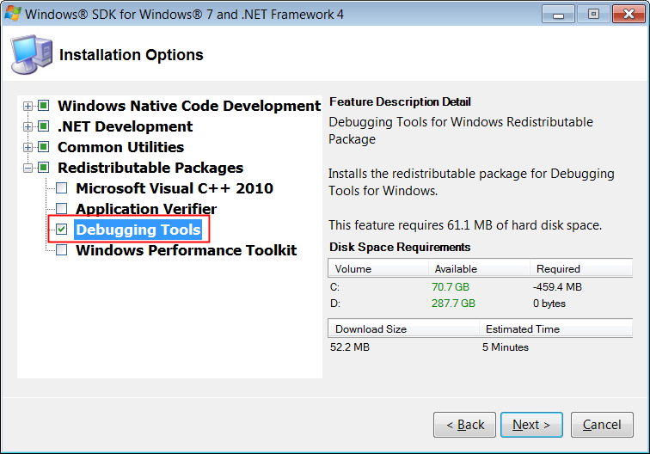Click the Available column header
Viewport: 650px width, 454px height.
coord(479,268)
